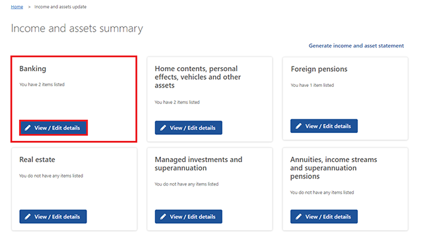429x245 pixels.
Task: Open Annuities View / Edit details button
Action: tap(324, 217)
